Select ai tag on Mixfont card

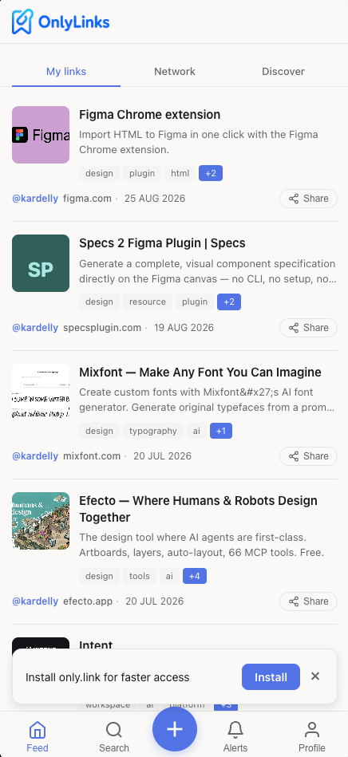[196, 431]
